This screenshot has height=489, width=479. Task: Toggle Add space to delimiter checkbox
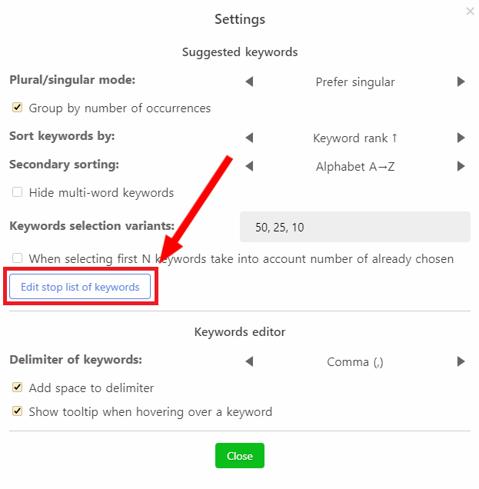click(17, 388)
